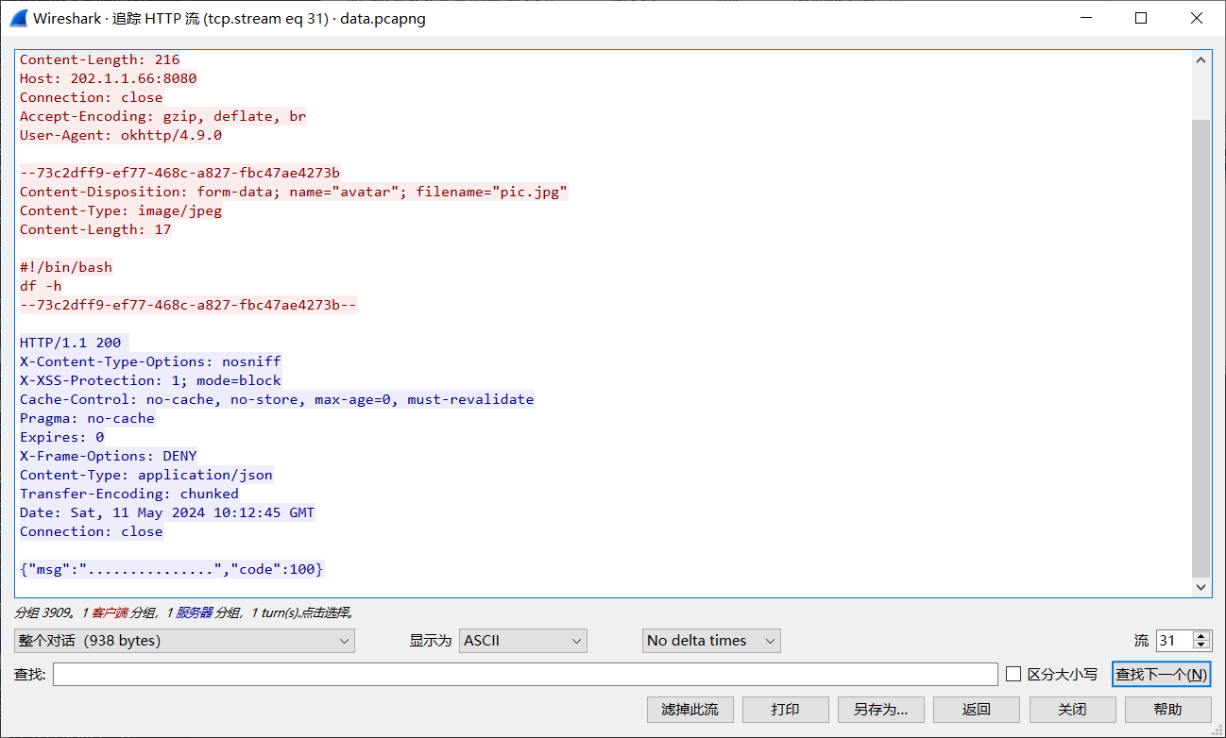
Task: Toggle the 区分大小写 case sensitive checkbox
Action: coord(1013,674)
